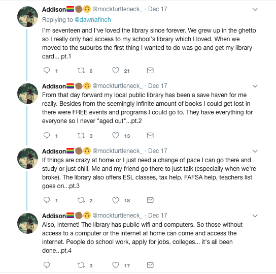
Task: Reply to the pt.2 safe haven tweet
Action: coord(47,135)
